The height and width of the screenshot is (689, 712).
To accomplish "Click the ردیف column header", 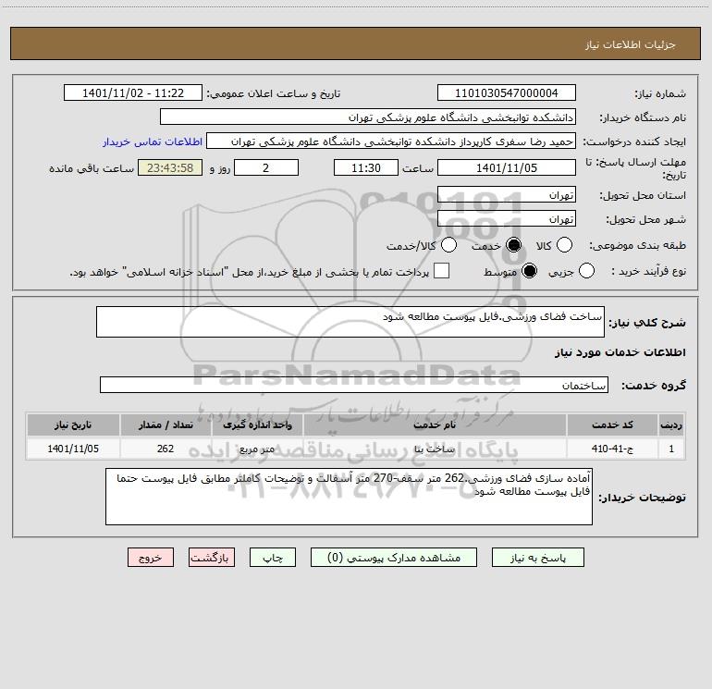I will tap(671, 425).
